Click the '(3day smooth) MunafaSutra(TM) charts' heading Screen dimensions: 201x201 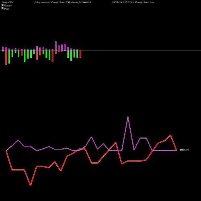(x=63, y=2)
